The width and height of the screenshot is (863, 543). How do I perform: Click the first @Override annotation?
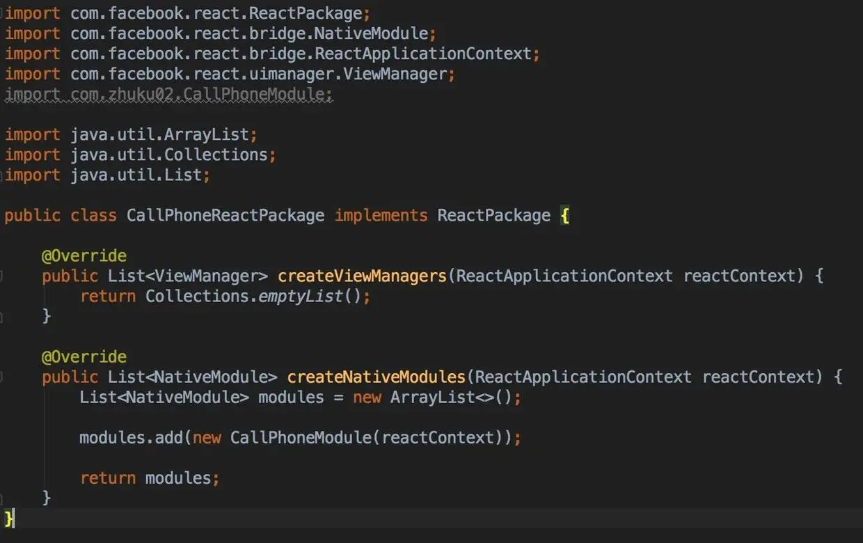click(x=84, y=255)
